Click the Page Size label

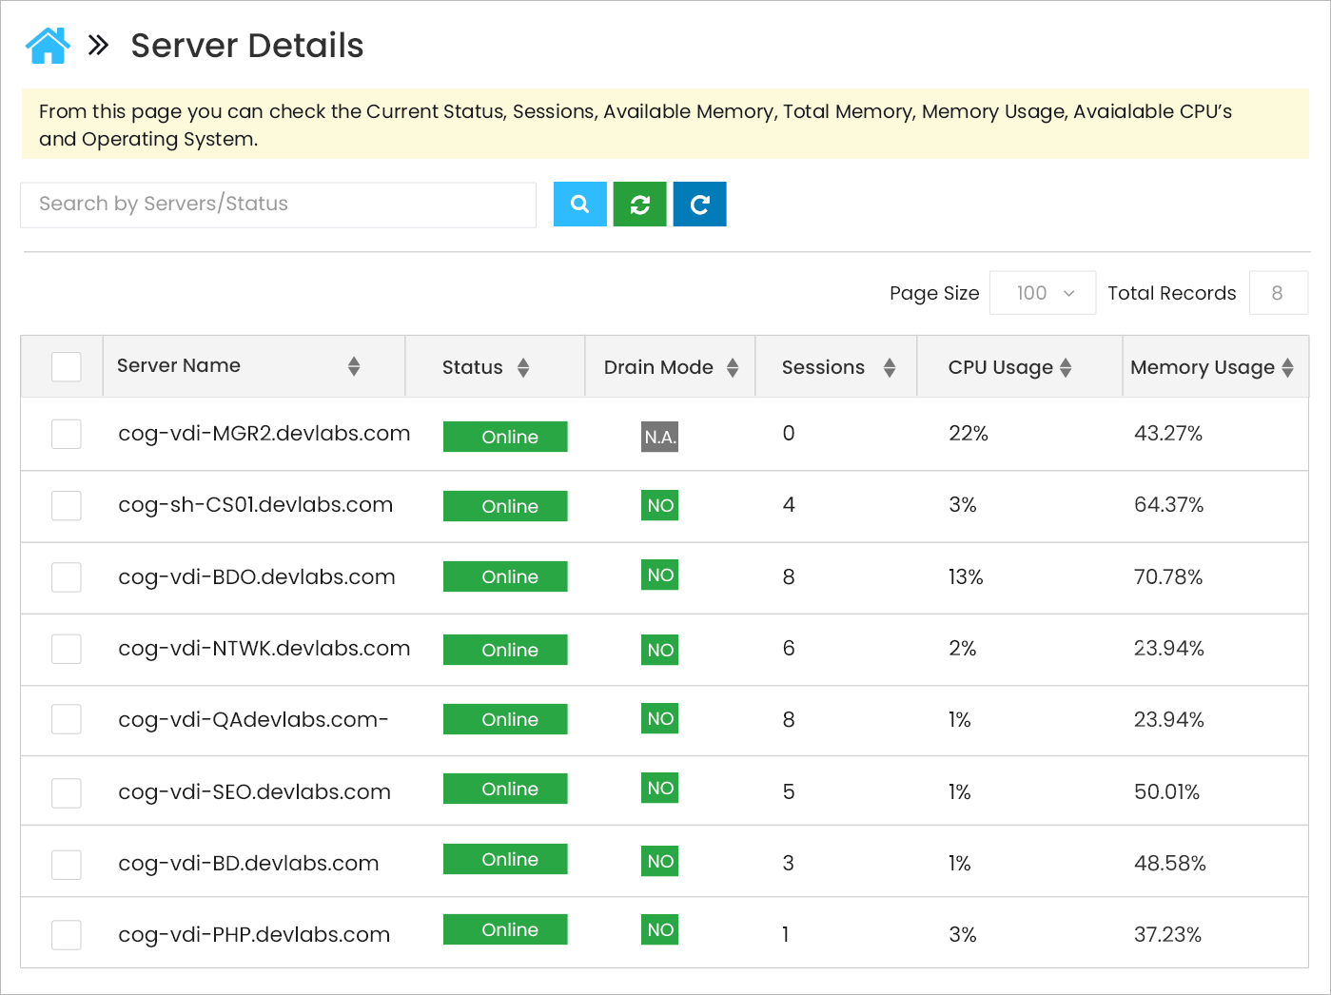934,293
